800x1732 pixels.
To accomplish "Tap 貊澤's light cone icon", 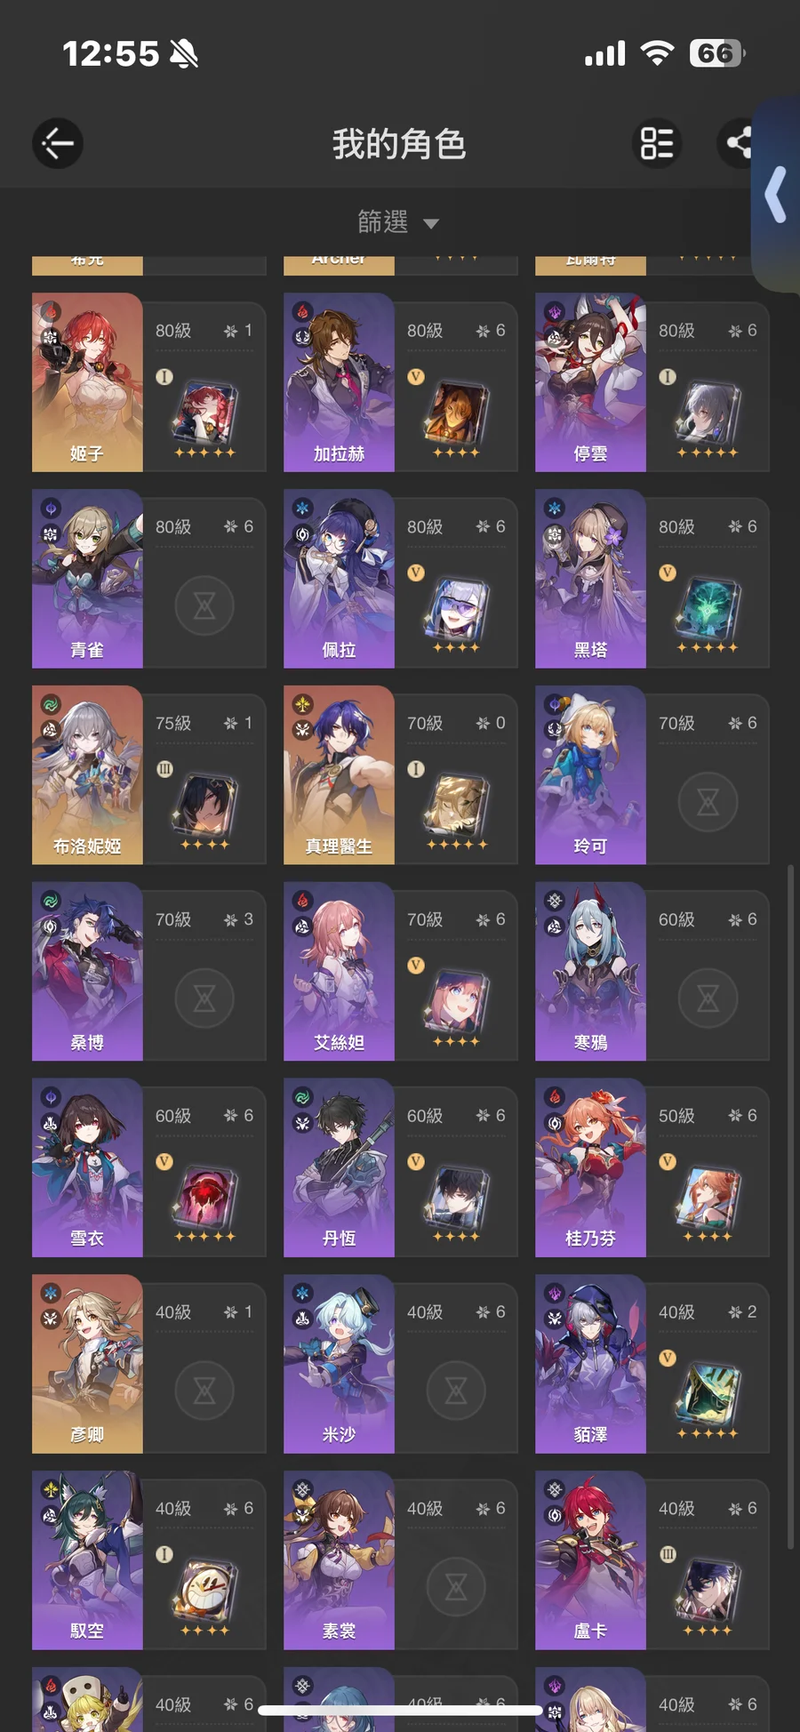I will 708,1396.
